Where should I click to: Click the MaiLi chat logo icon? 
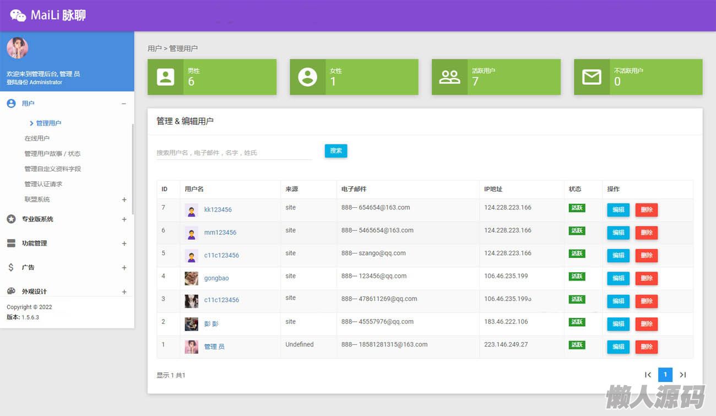18,15
